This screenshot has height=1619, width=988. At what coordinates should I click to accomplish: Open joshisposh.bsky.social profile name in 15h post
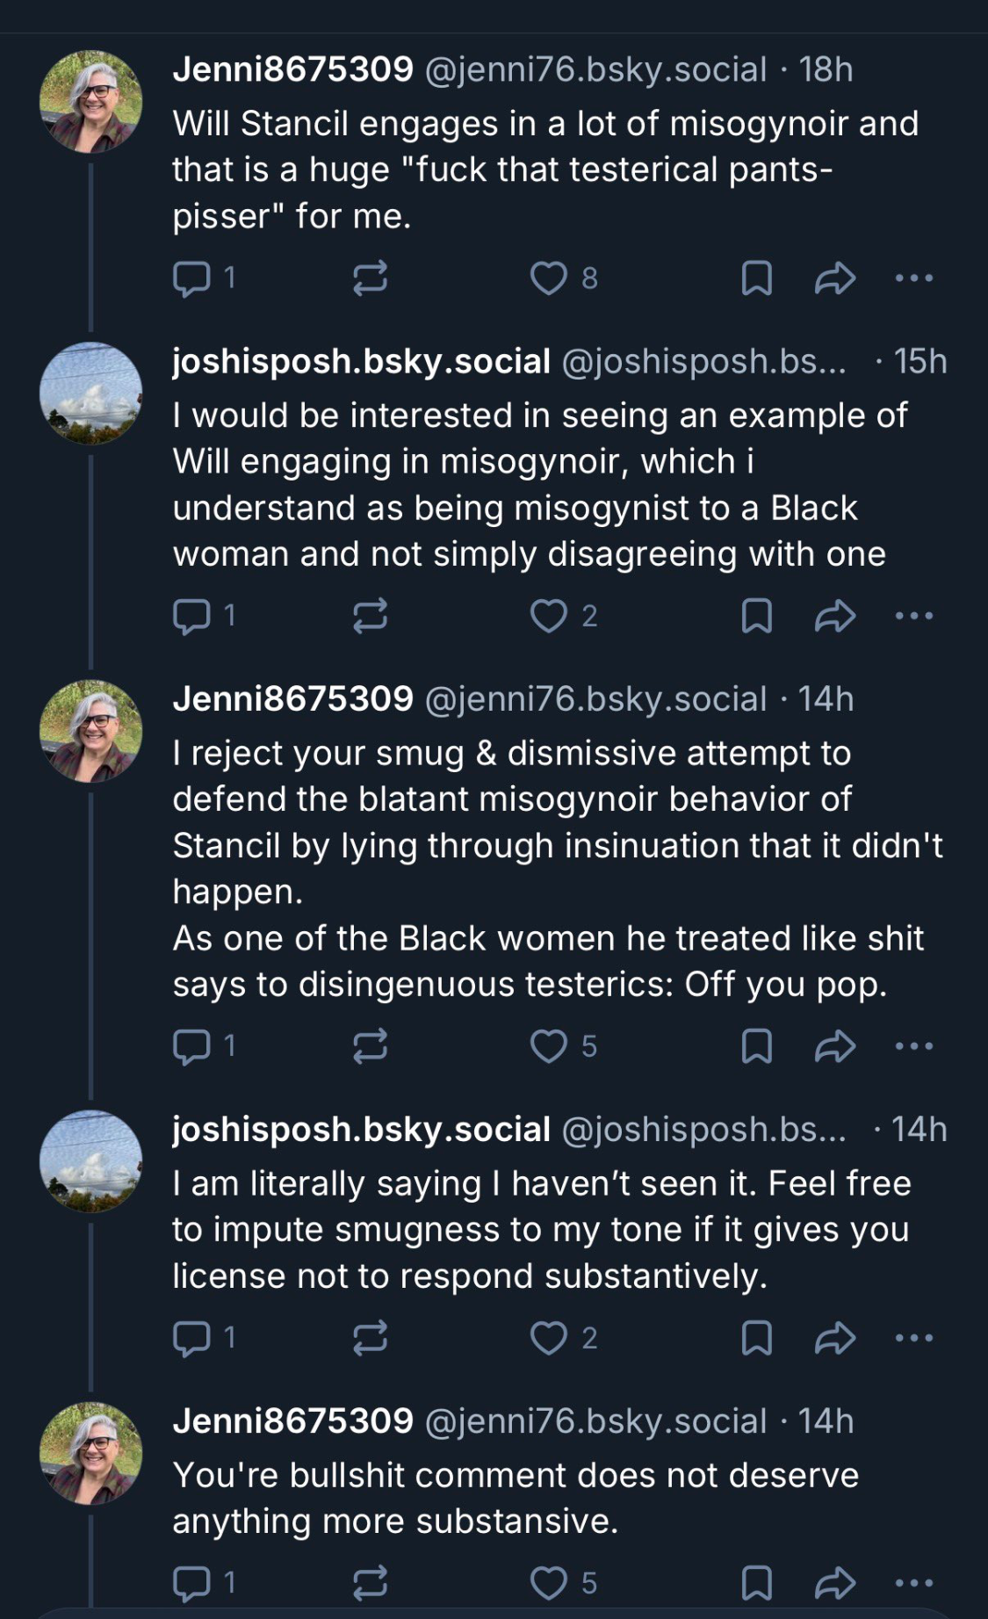coord(361,361)
